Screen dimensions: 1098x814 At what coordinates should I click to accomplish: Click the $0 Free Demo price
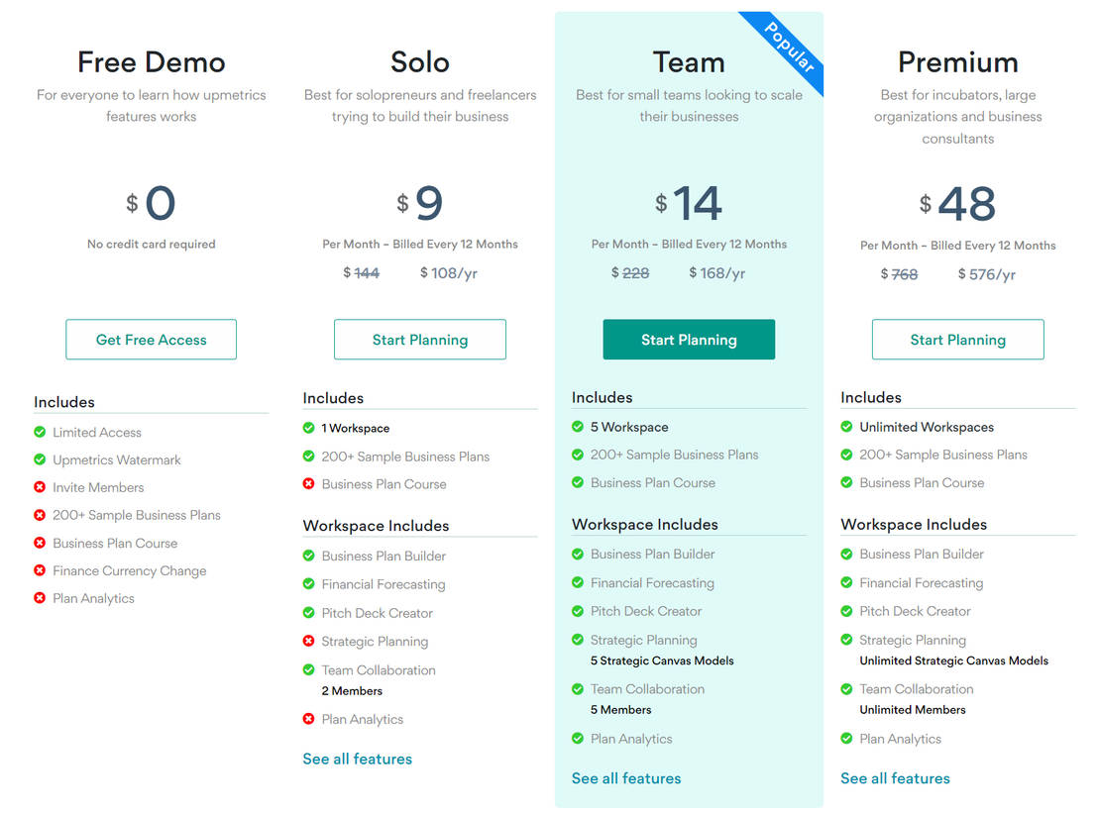[151, 203]
